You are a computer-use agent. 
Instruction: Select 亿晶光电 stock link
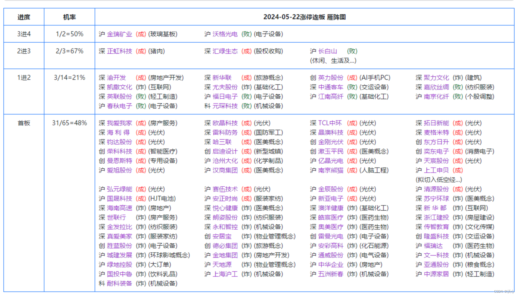click(x=331, y=161)
